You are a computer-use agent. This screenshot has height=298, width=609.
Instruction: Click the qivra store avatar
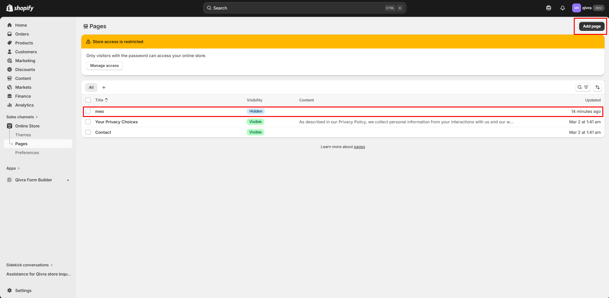click(x=576, y=8)
